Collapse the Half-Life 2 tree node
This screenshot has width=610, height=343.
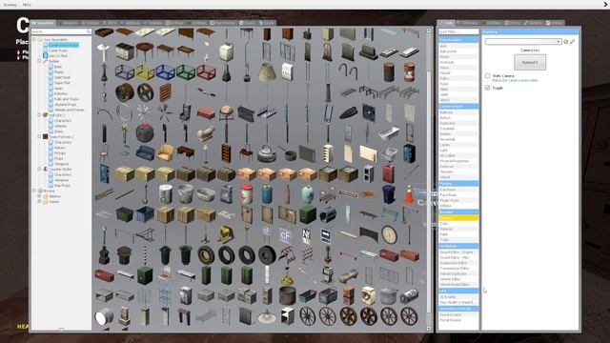tap(39, 115)
